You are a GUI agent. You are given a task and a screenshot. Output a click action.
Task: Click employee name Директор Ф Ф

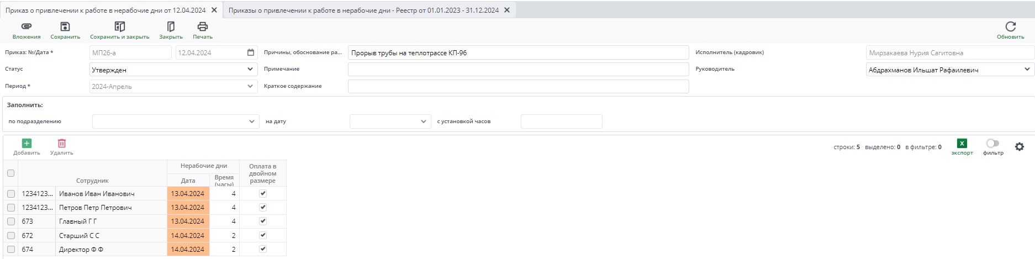[x=81, y=250]
